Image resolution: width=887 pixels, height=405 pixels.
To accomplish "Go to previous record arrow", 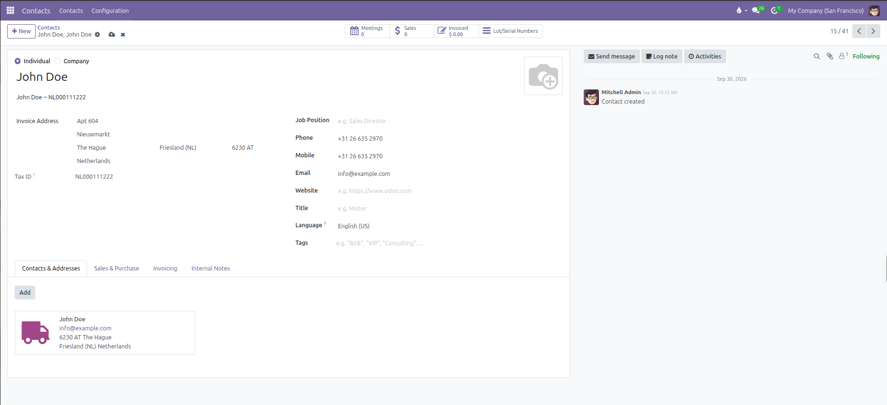I will 859,31.
